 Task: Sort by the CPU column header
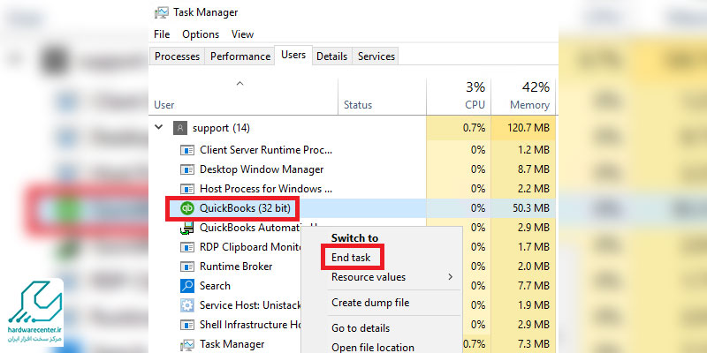[x=458, y=95]
